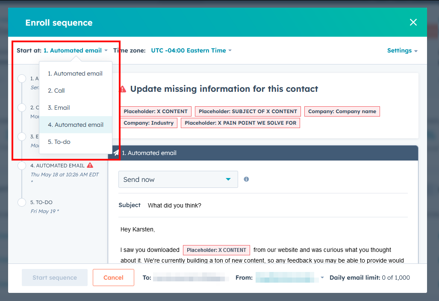Click the X icon to close Enroll sequence
Viewport: 439px width, 301px height.
coord(413,22)
